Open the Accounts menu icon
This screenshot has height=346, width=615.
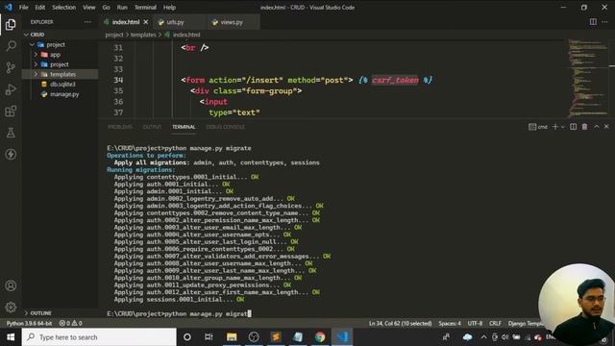tap(11, 285)
